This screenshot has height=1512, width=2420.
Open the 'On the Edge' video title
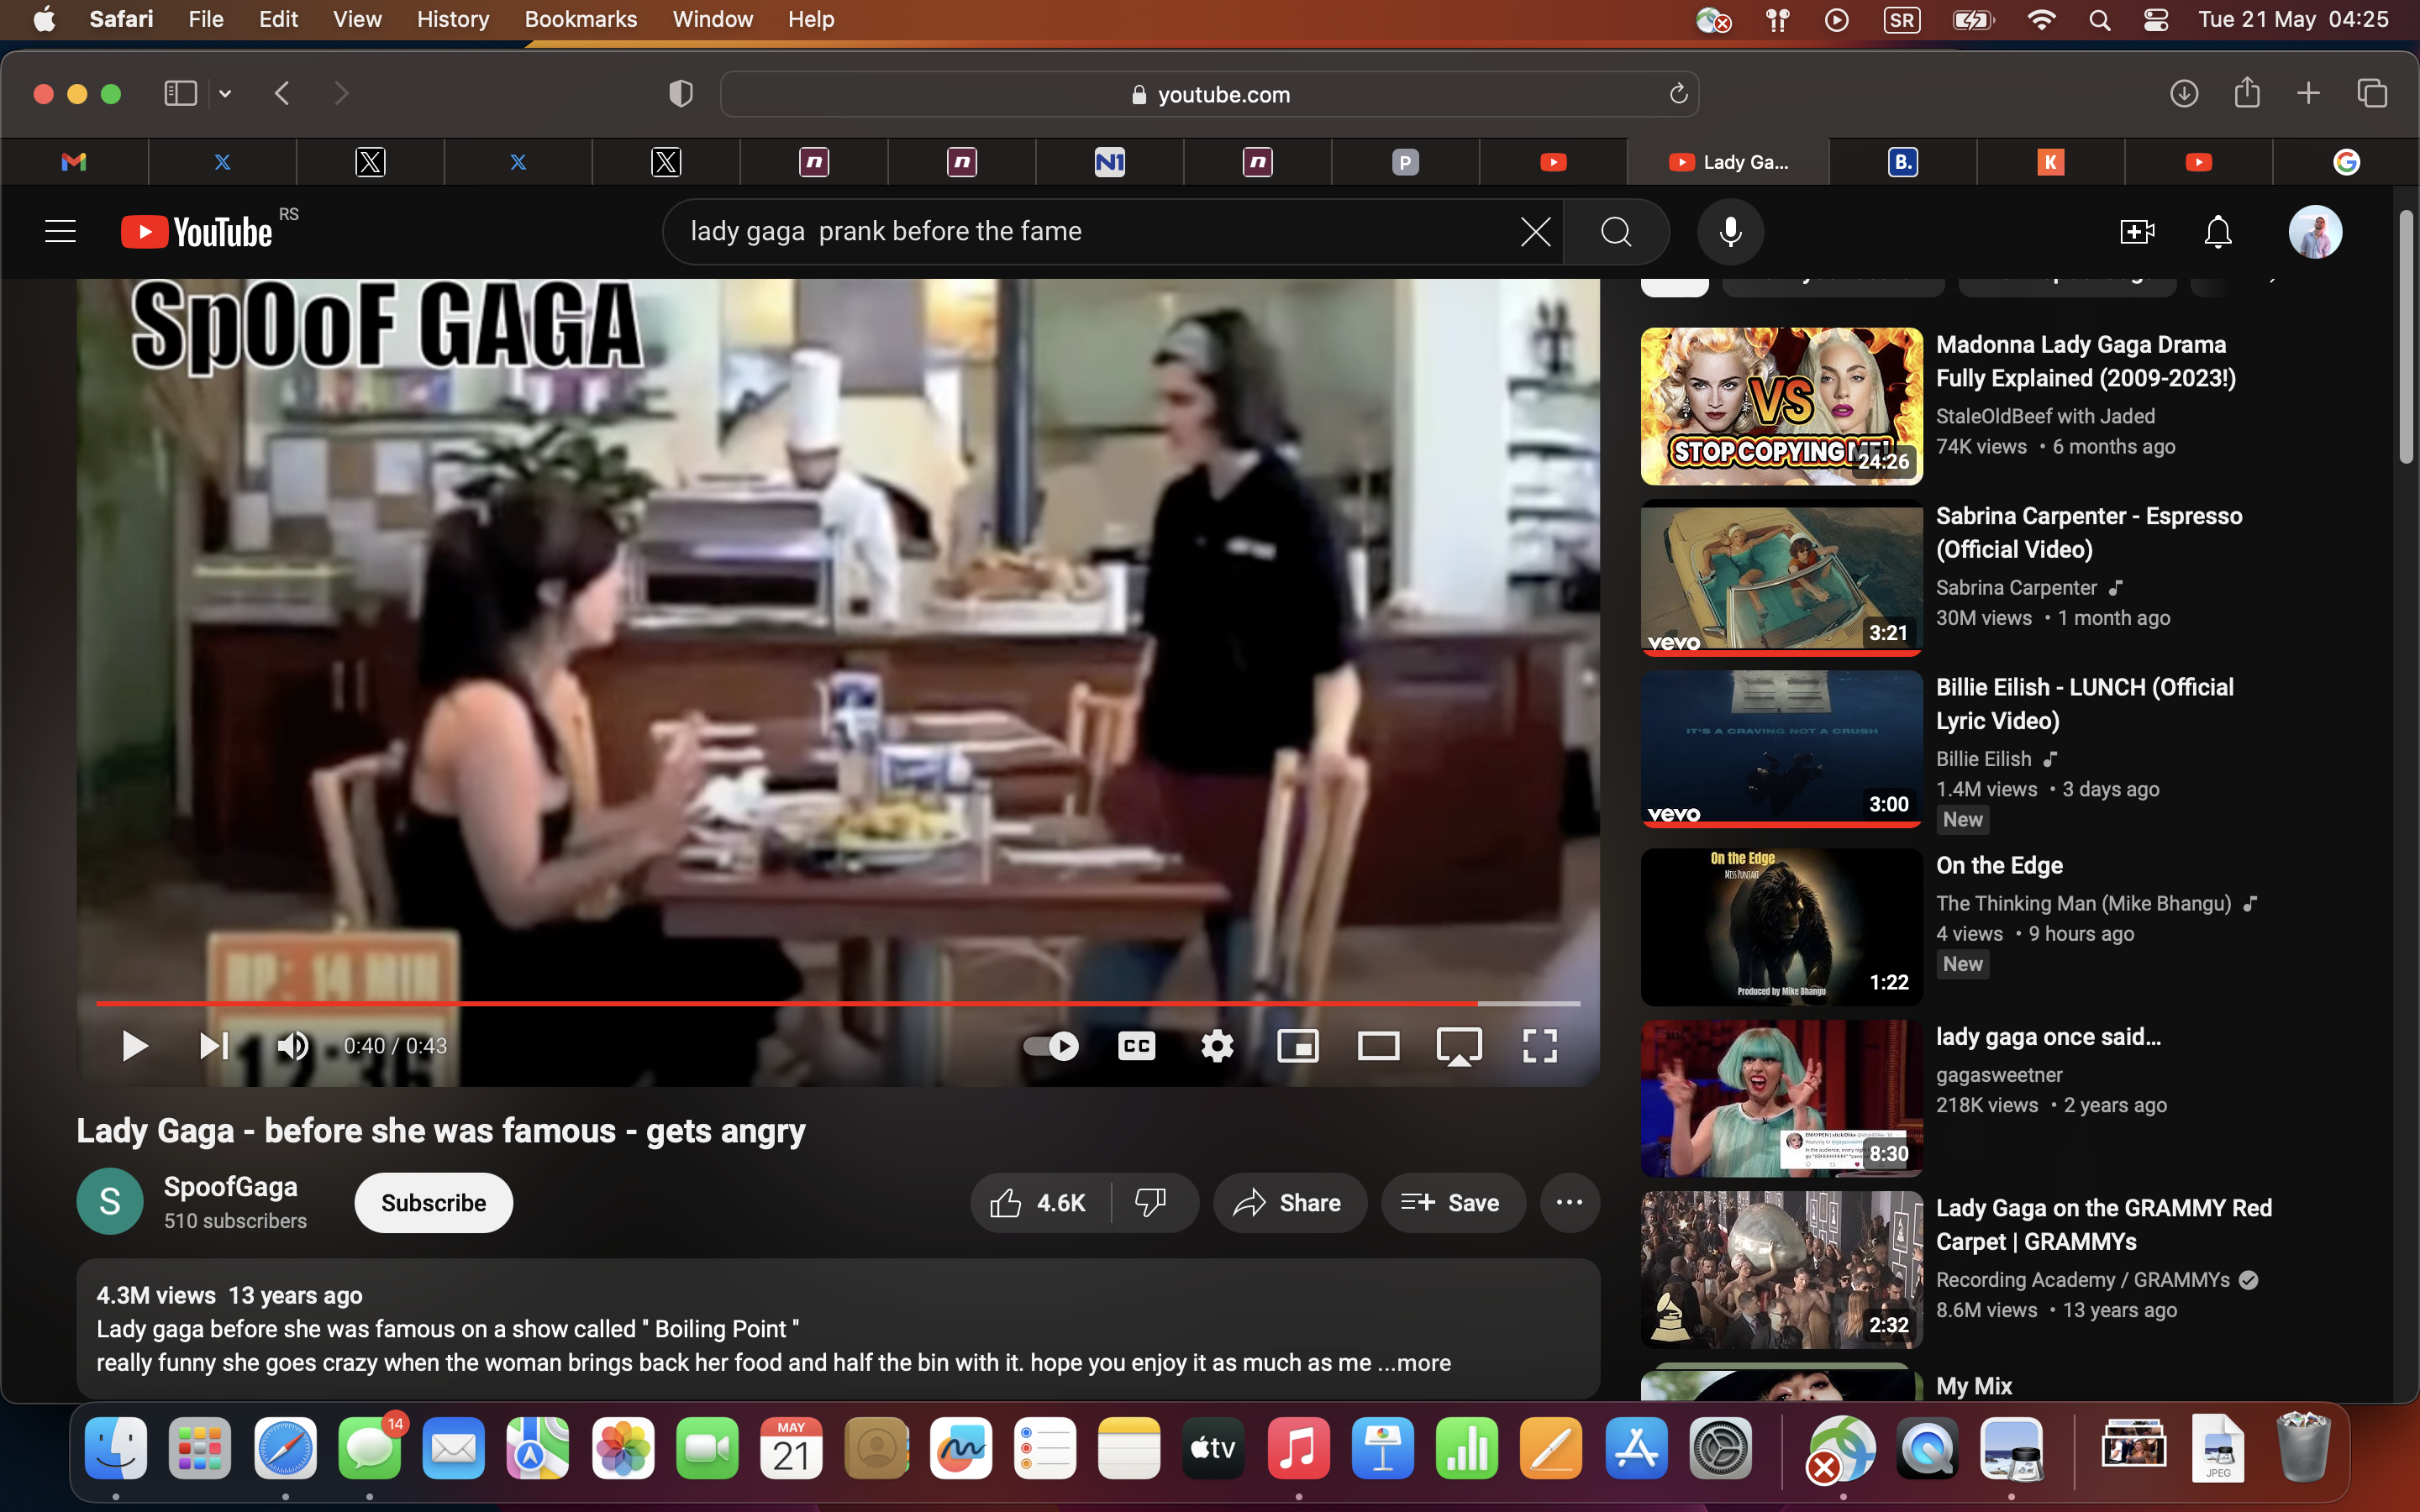pyautogui.click(x=2000, y=866)
